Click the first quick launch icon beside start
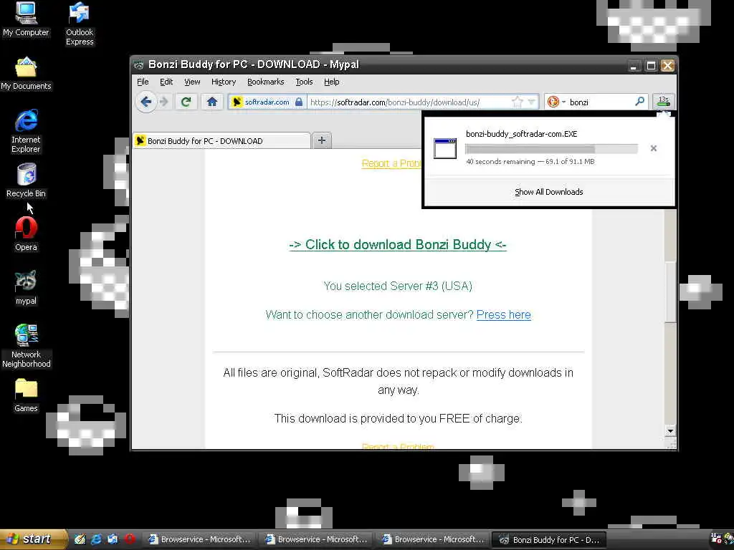Image resolution: width=734 pixels, height=550 pixels. point(80,539)
